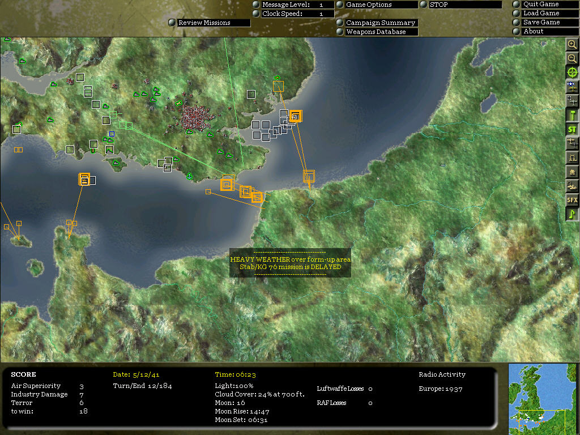Zoom in on the map
Image resolution: width=580 pixels, height=435 pixels.
(x=572, y=44)
